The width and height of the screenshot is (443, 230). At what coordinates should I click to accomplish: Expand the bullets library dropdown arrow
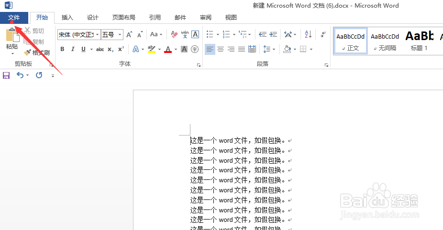pyautogui.click(x=218, y=35)
